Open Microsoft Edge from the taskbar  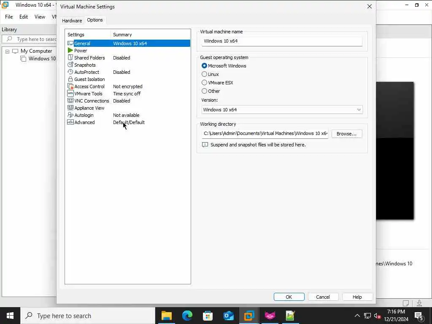point(187,316)
